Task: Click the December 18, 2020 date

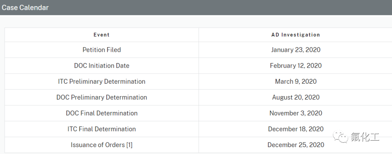Action: pyautogui.click(x=295, y=129)
